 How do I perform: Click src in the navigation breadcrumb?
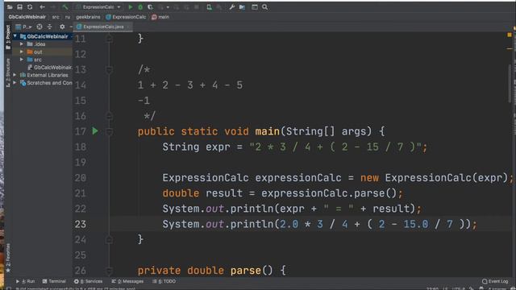(x=56, y=17)
